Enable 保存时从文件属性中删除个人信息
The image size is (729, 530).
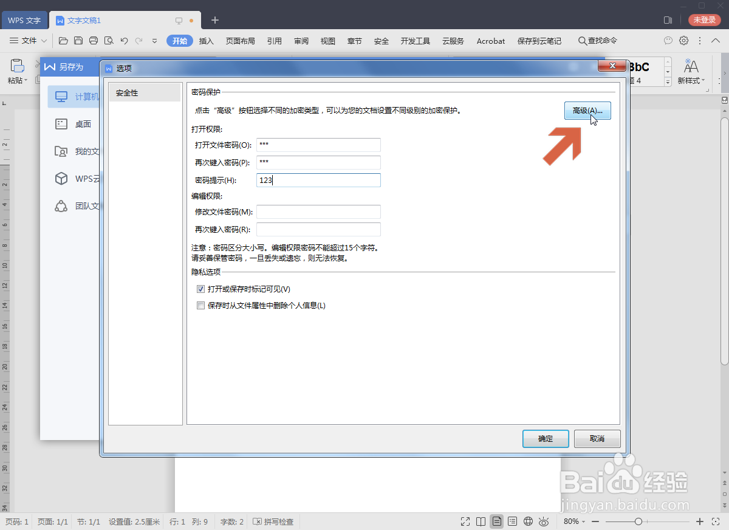(x=200, y=306)
